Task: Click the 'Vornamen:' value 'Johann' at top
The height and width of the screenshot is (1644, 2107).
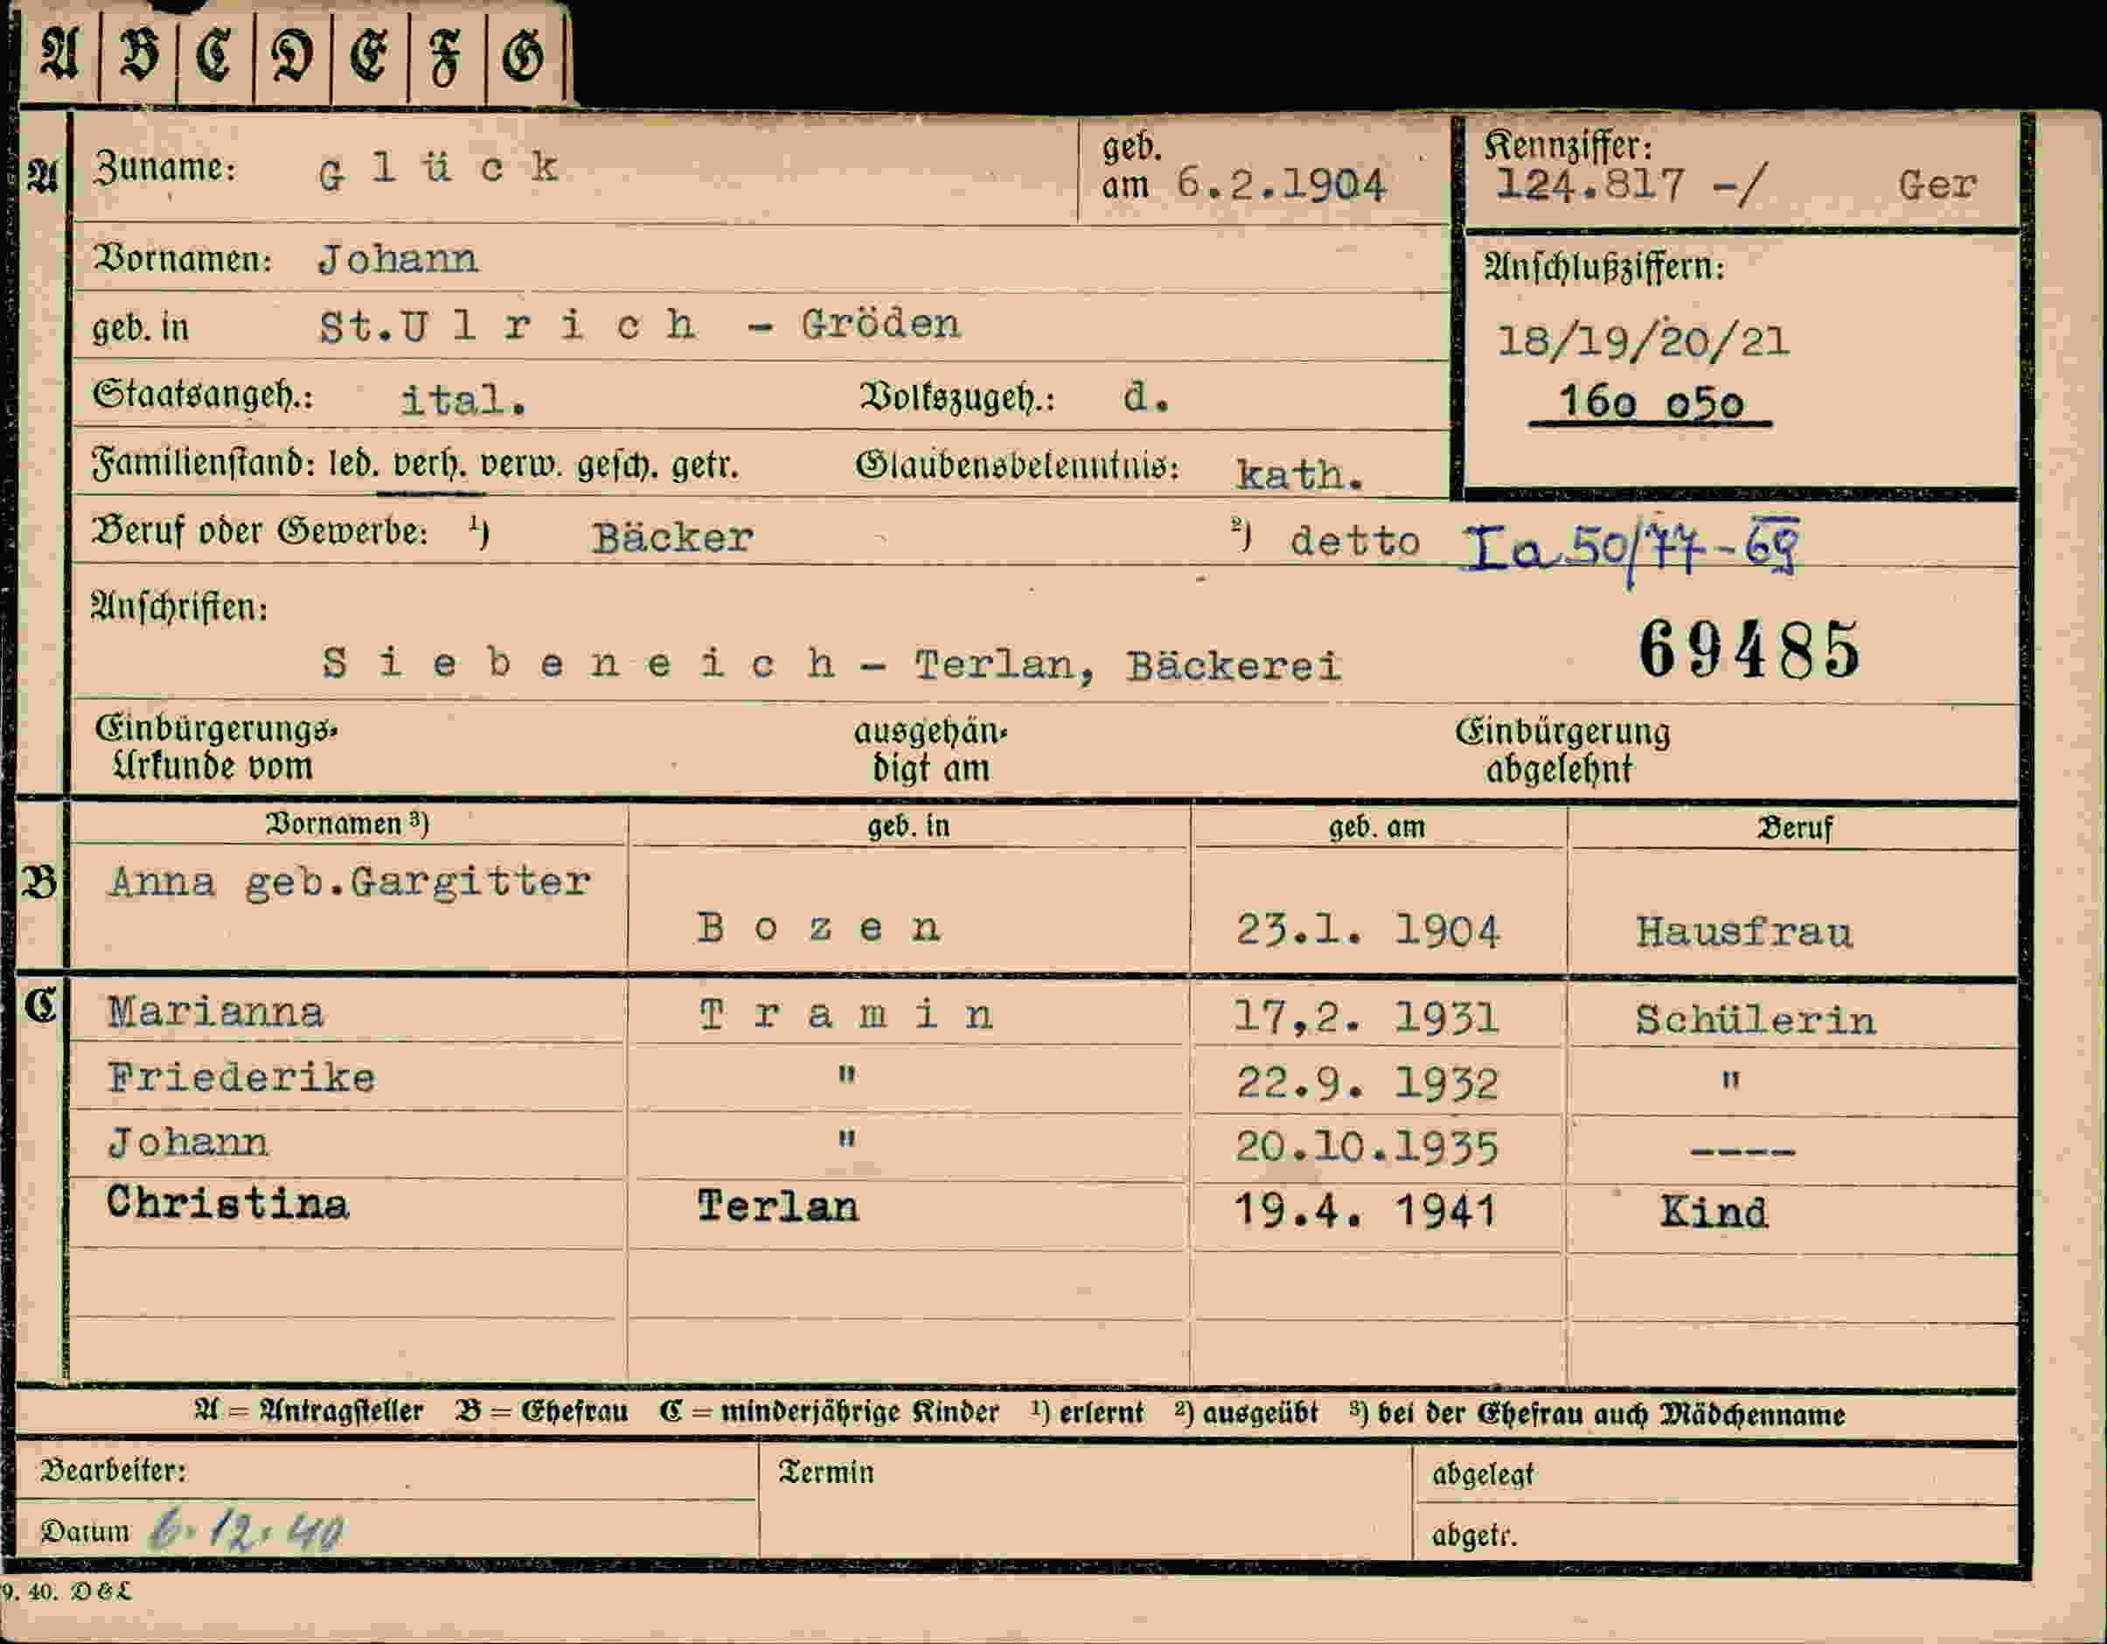Action: click(x=398, y=259)
